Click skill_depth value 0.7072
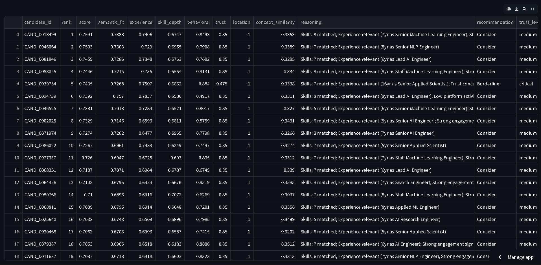Viewport: 541px width, 265px height. pos(170,195)
